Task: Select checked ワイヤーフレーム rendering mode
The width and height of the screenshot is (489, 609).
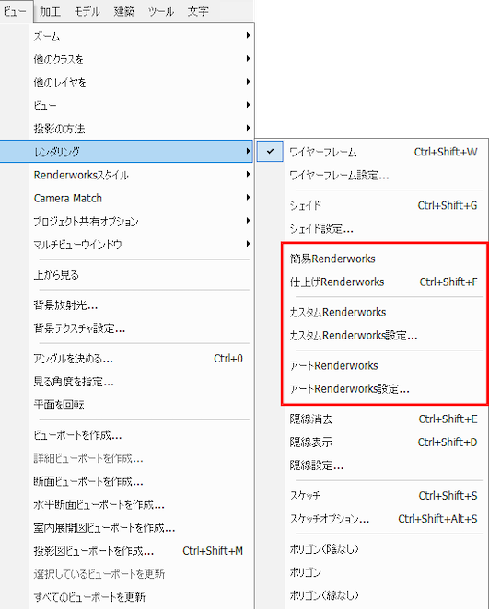Action: pyautogui.click(x=372, y=152)
